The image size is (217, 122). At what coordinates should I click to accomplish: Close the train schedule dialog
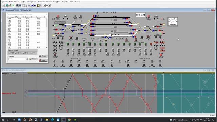pos(47,14)
